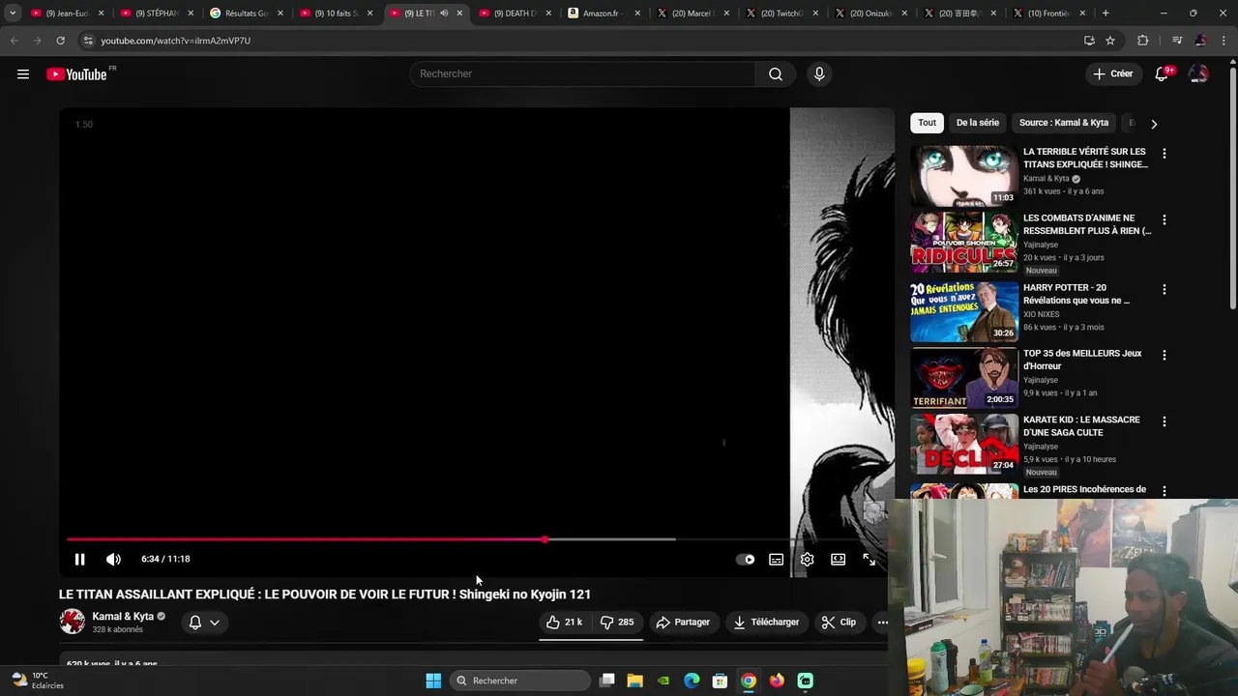This screenshot has height=696, width=1238.
Task: Open the LA TERRIBLE VÉRITÉ thumbnail
Action: pyautogui.click(x=963, y=176)
